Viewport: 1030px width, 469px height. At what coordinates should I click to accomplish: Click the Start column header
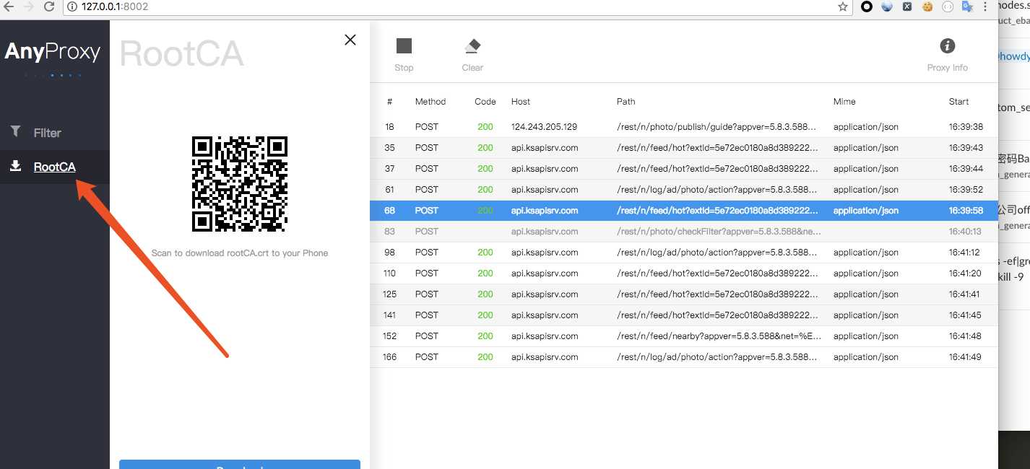click(x=959, y=102)
